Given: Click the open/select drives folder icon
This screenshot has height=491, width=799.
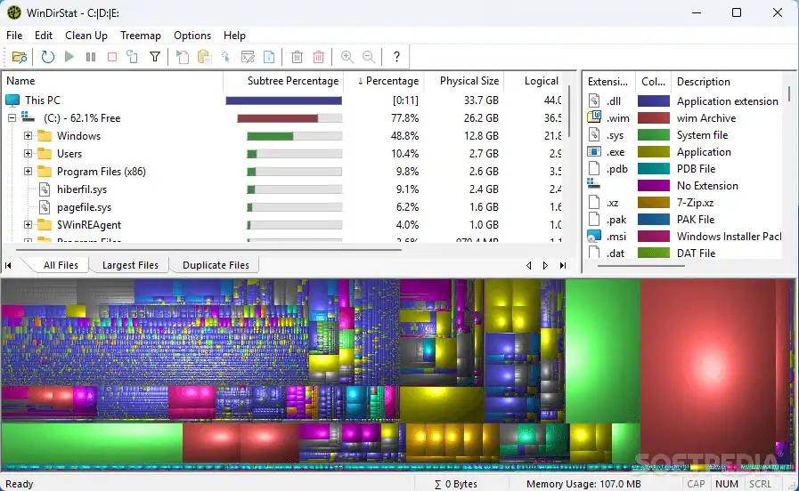Looking at the screenshot, I should [x=20, y=57].
